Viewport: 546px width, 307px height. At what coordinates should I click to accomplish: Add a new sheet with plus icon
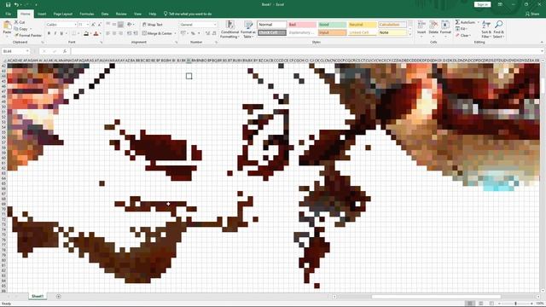pos(59,297)
